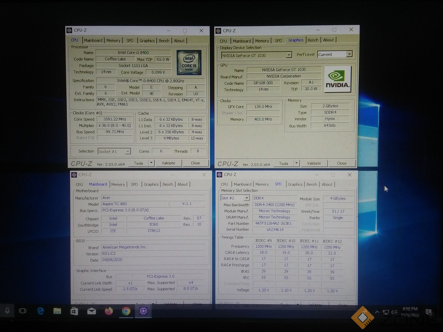Click the Module Size 4 GBytes field
Viewport: 443px width, 332px height.
(338, 198)
